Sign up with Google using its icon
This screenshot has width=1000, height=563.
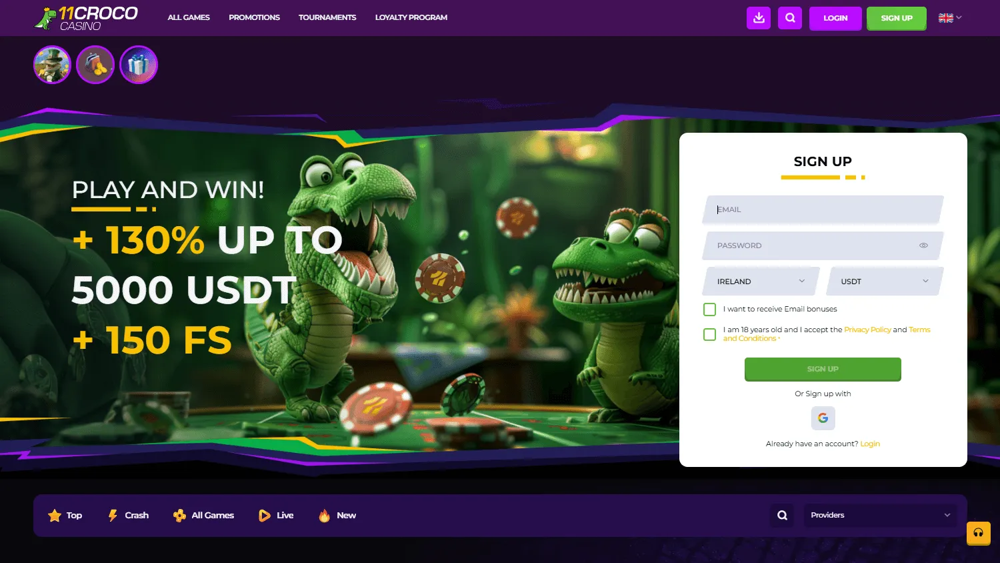tap(823, 418)
